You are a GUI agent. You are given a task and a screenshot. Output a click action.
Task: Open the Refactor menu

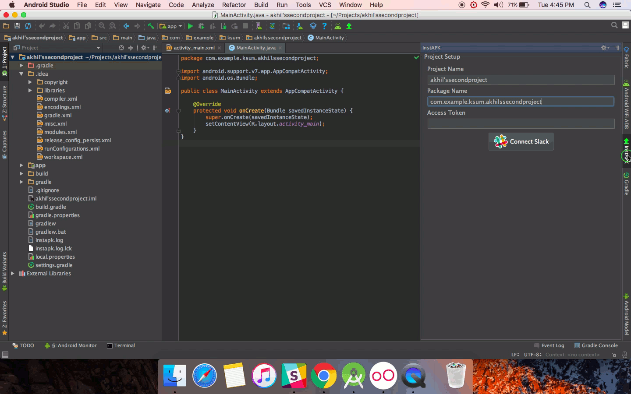[x=234, y=5]
